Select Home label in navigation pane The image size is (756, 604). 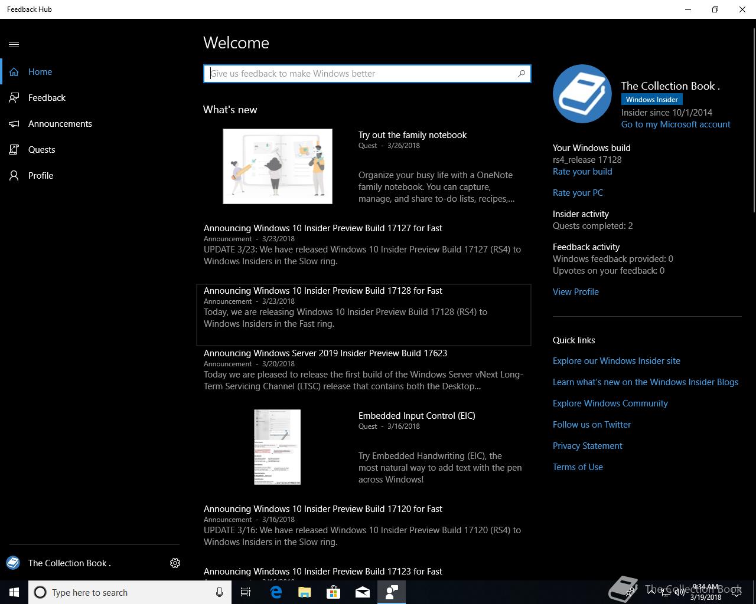[40, 72]
